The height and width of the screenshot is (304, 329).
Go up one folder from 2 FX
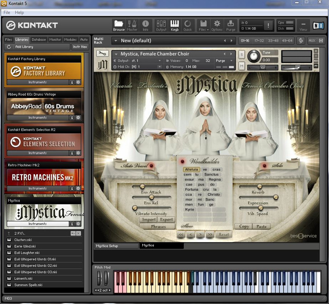click(x=9, y=234)
